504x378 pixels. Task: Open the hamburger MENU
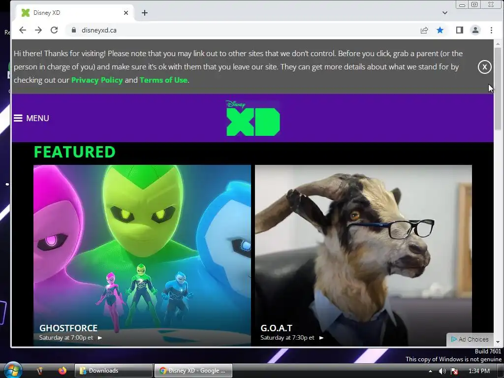point(31,118)
